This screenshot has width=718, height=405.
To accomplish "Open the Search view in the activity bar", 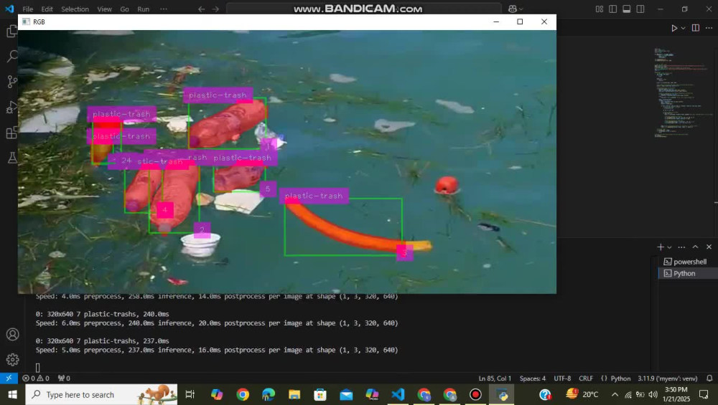I will tap(12, 57).
